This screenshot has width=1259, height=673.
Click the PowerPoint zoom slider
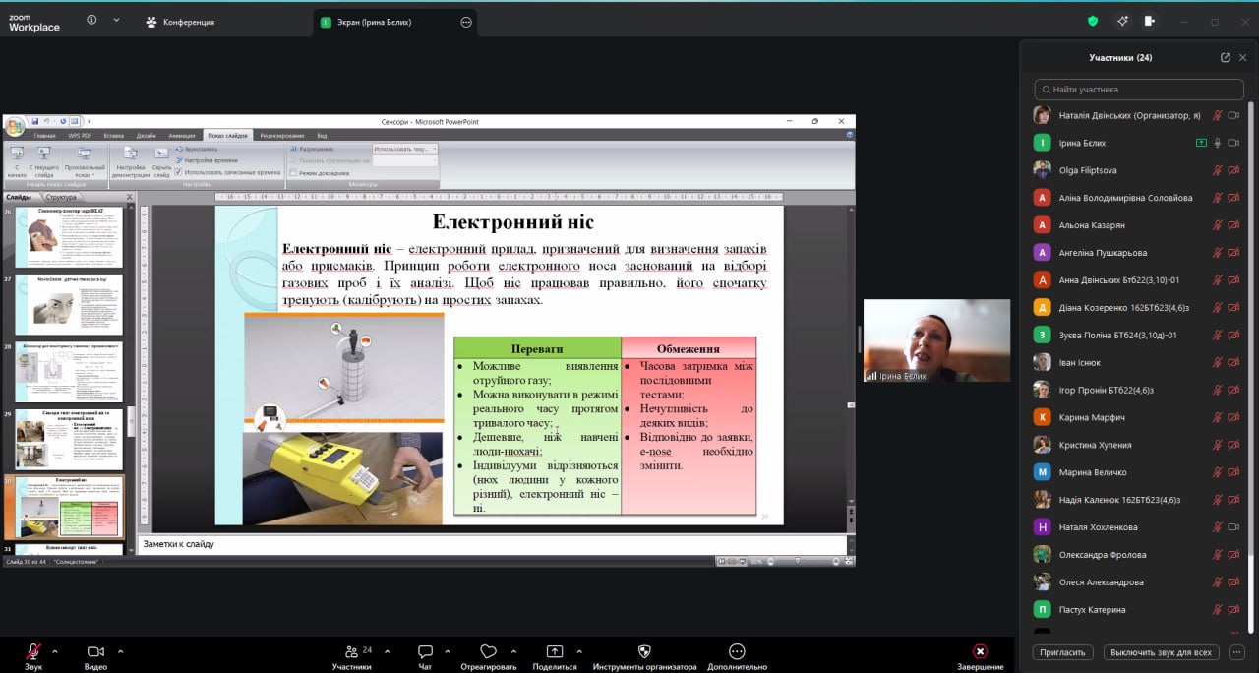click(798, 561)
